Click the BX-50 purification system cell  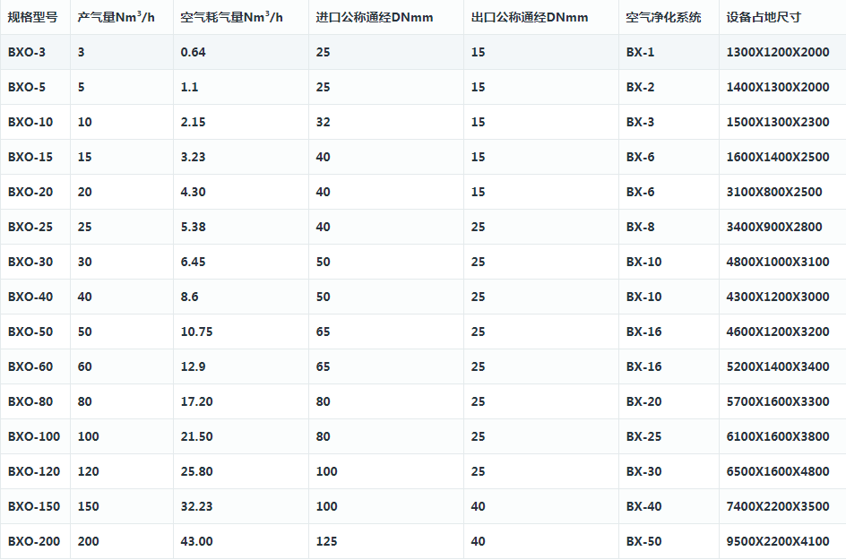click(643, 541)
